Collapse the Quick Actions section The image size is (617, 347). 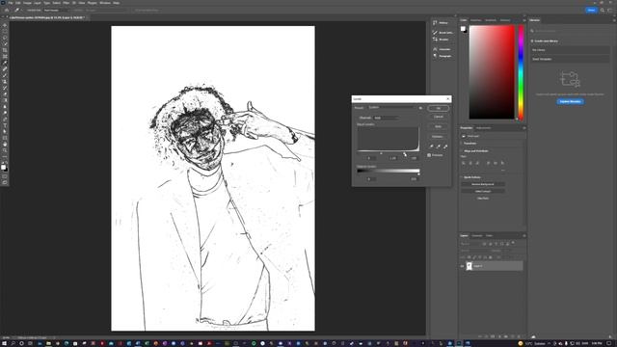point(462,177)
